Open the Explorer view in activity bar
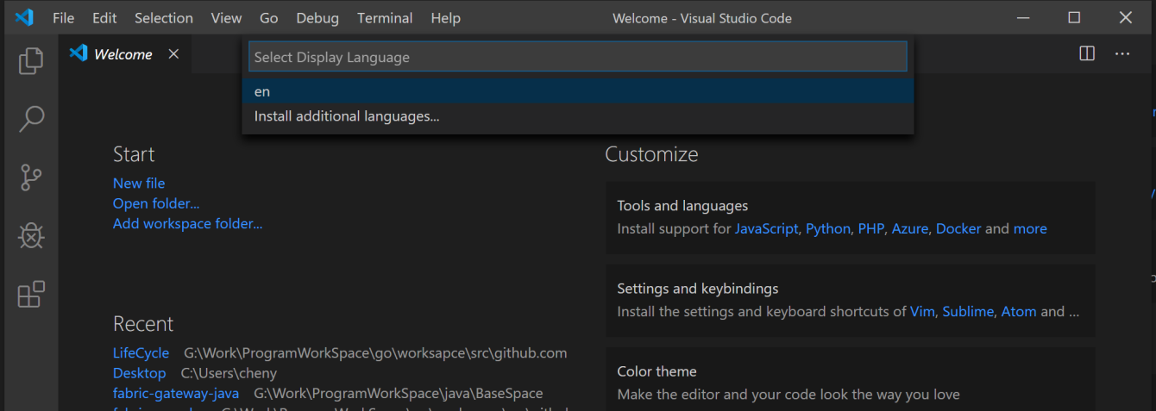Image resolution: width=1156 pixels, height=411 pixels. pyautogui.click(x=31, y=60)
